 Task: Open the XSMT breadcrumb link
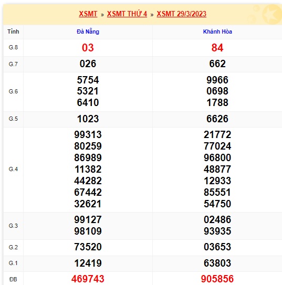pyautogui.click(x=88, y=14)
